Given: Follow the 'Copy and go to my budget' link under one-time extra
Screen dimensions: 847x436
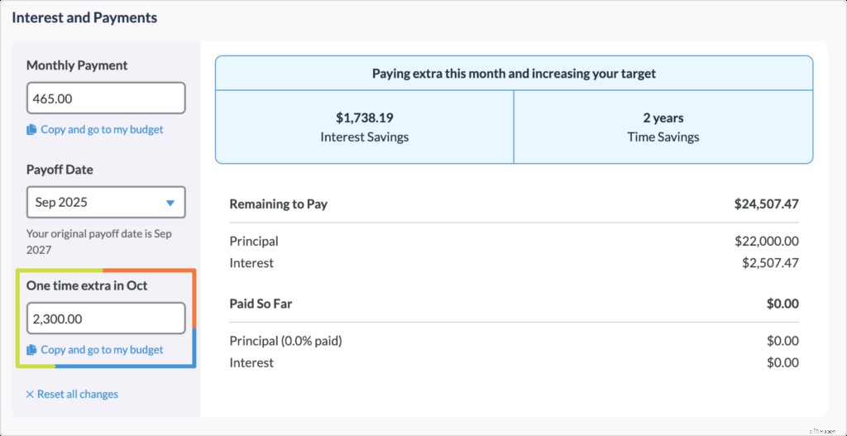Looking at the screenshot, I should (102, 350).
